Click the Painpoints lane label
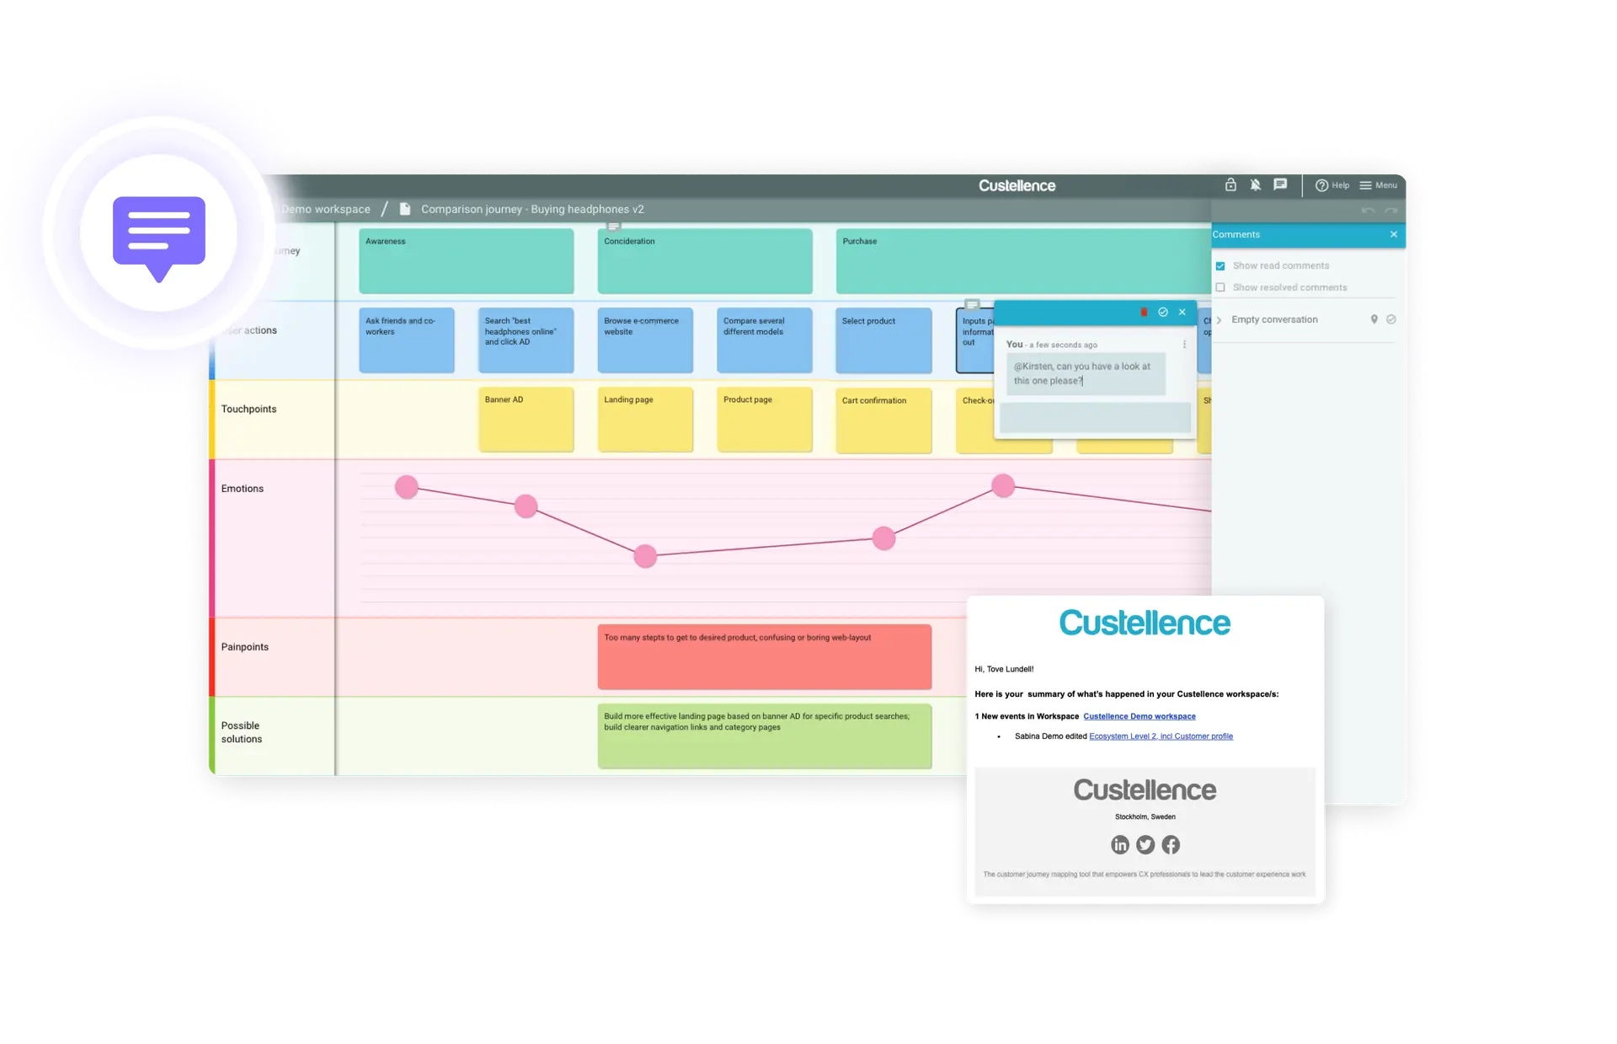The image size is (1617, 1044). point(244,646)
